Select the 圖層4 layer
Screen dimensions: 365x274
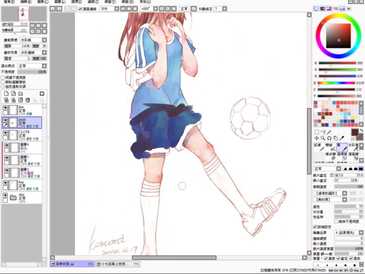pos(22,147)
